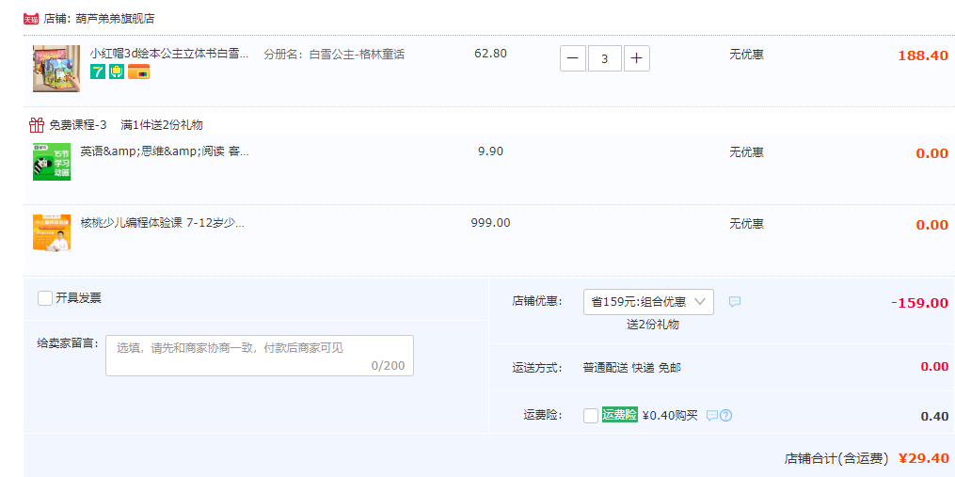
Task: Click the -159.00 discount amount
Action: (919, 303)
